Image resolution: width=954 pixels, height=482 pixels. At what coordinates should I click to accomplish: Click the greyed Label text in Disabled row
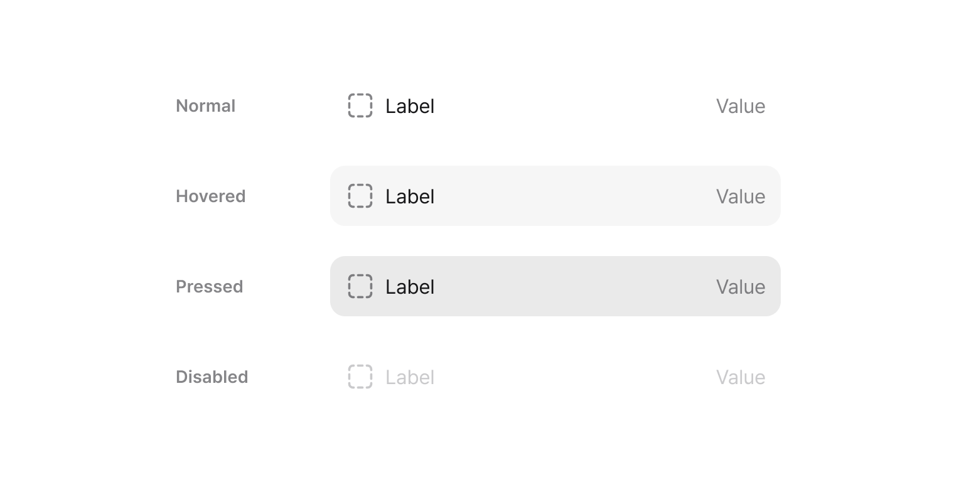pyautogui.click(x=410, y=377)
